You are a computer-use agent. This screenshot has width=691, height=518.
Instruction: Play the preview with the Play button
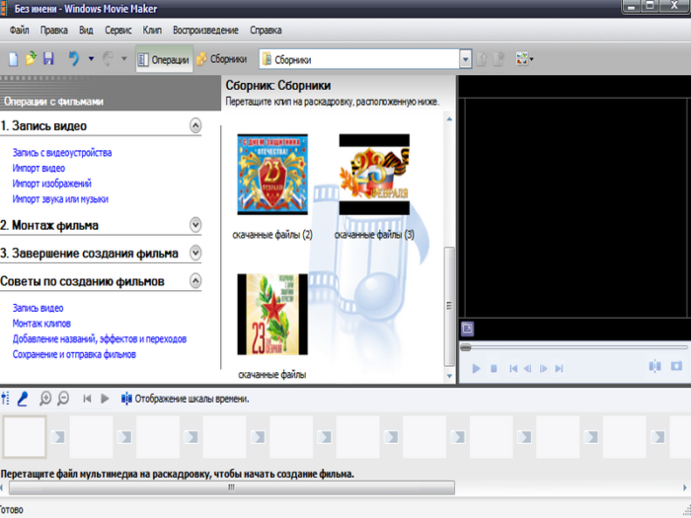(476, 368)
